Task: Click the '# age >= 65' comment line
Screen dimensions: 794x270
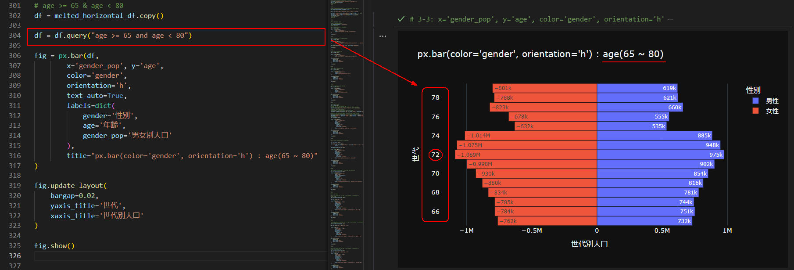Action: [79, 6]
